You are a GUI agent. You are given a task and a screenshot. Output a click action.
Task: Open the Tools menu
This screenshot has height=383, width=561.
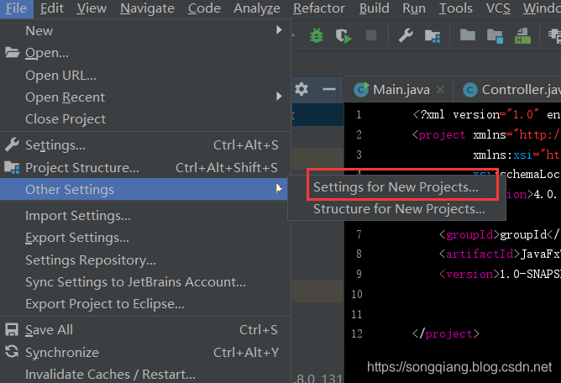pyautogui.click(x=456, y=8)
